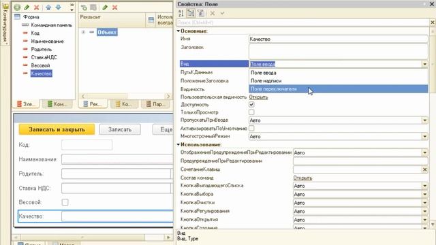Open the КнопкаВыбора dropdown
The width and height of the screenshot is (436, 245).
(x=424, y=194)
